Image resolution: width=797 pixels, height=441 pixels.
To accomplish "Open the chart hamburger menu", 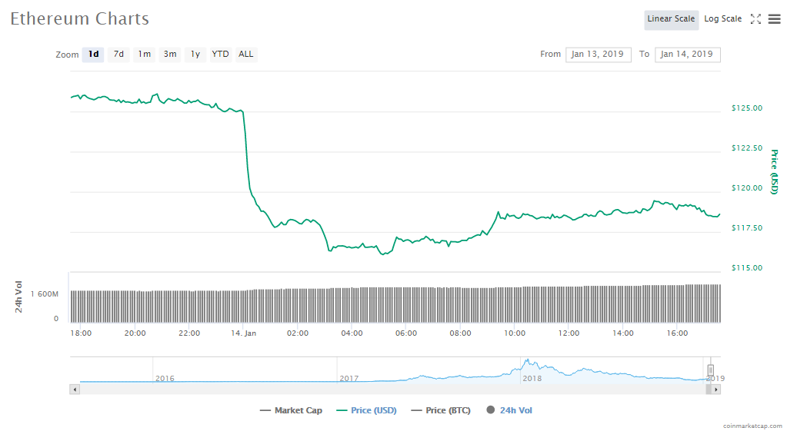I will point(774,19).
